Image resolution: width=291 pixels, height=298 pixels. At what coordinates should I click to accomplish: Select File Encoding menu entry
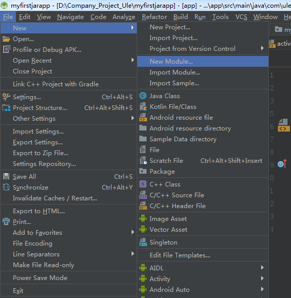(x=68, y=243)
